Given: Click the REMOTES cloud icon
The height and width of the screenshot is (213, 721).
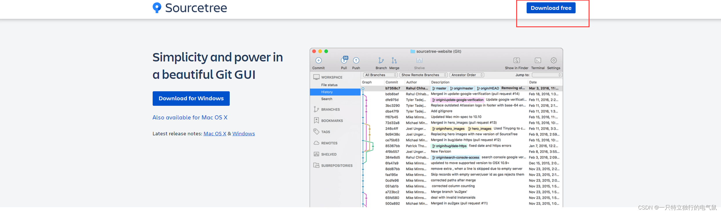Looking at the screenshot, I should (316, 143).
